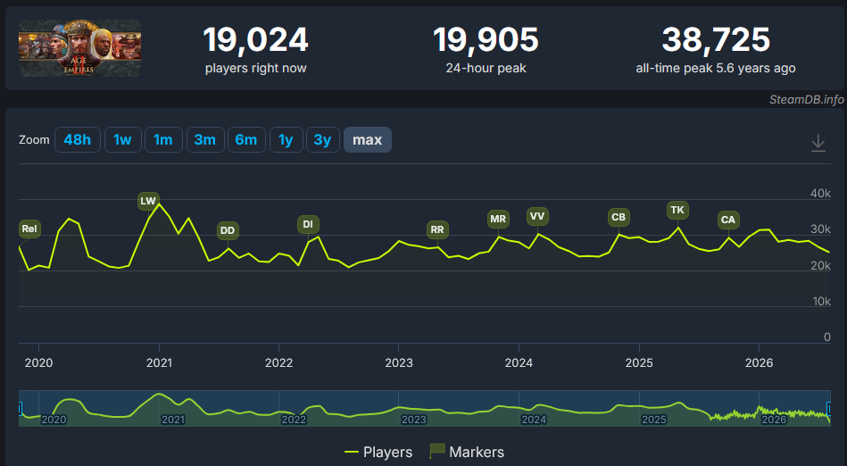This screenshot has height=466, width=847.
Task: Click the RR marker flag
Action: pos(437,229)
